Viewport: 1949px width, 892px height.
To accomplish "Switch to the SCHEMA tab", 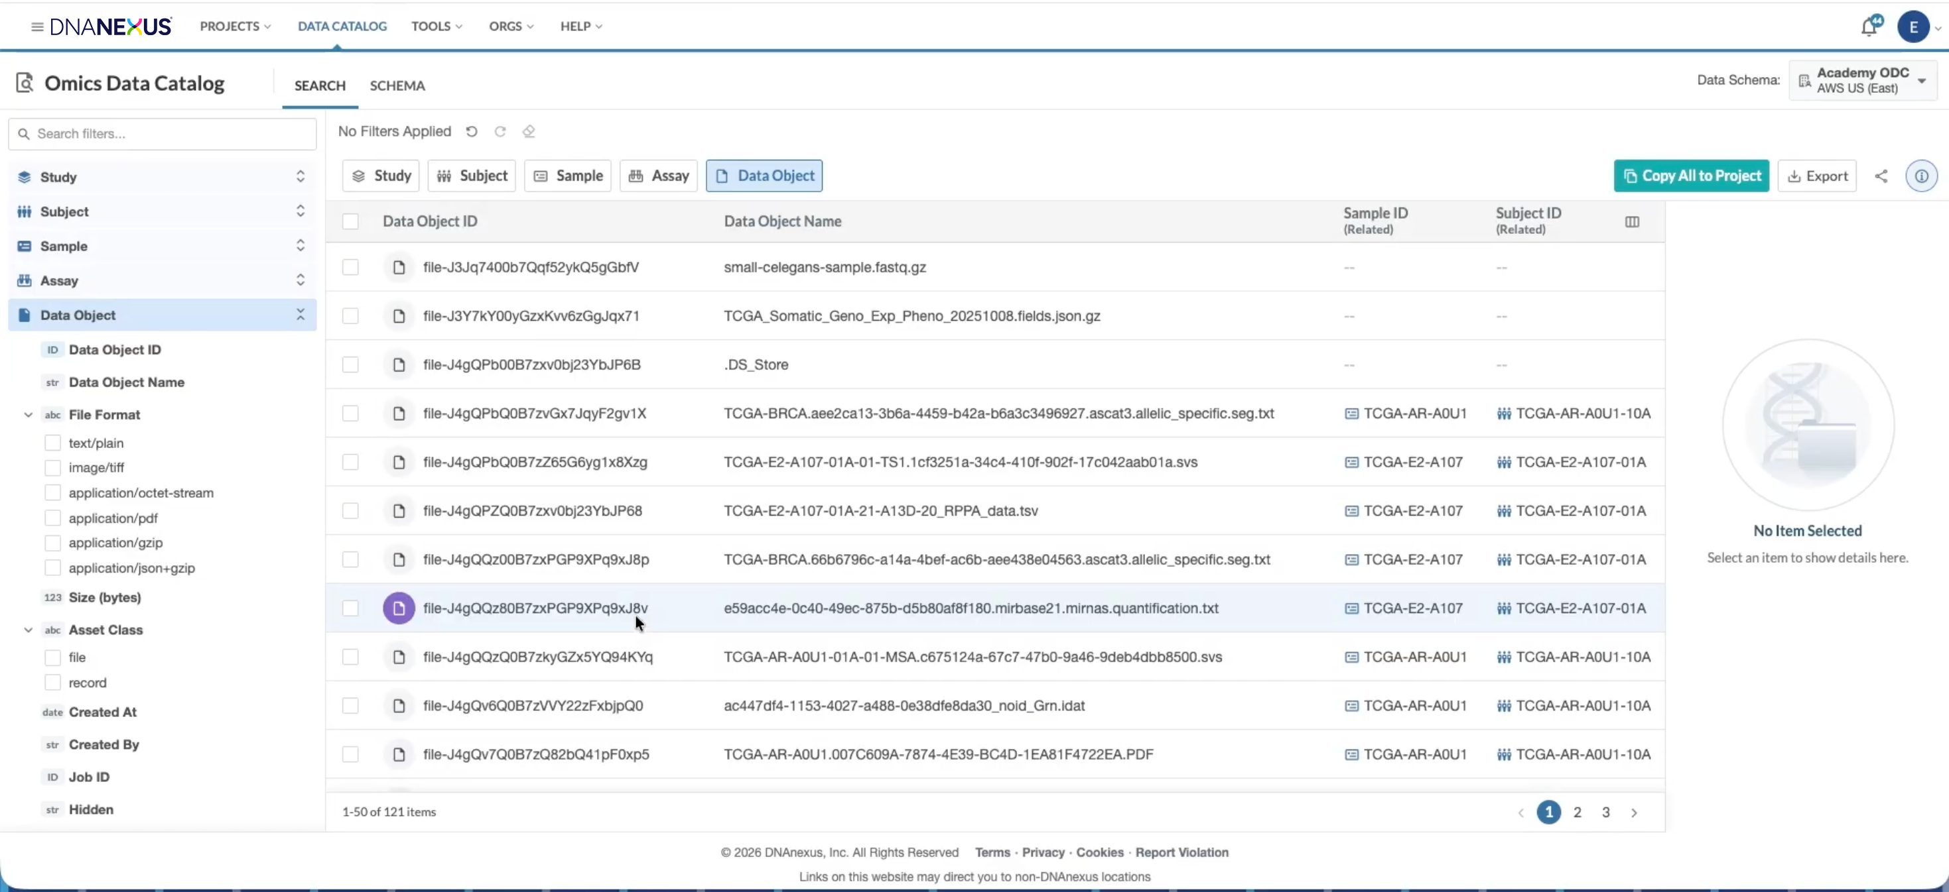I will click(397, 86).
